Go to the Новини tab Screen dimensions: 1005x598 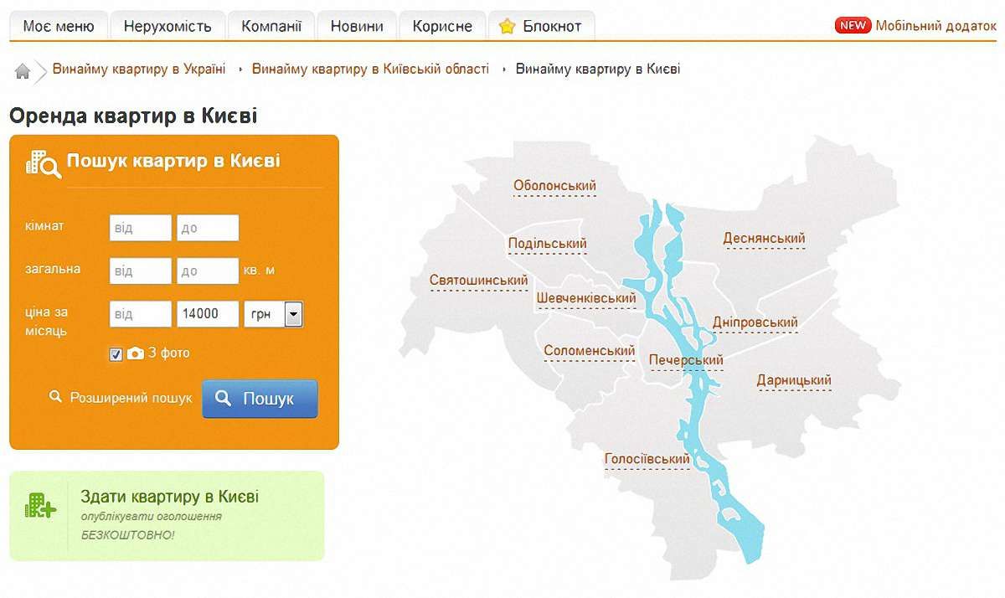pyautogui.click(x=357, y=26)
